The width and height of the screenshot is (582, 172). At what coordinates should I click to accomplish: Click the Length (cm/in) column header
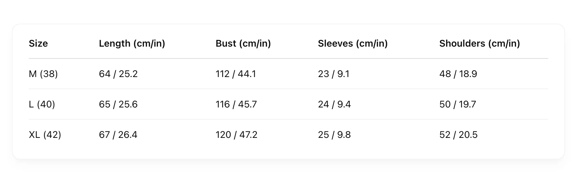pos(132,44)
